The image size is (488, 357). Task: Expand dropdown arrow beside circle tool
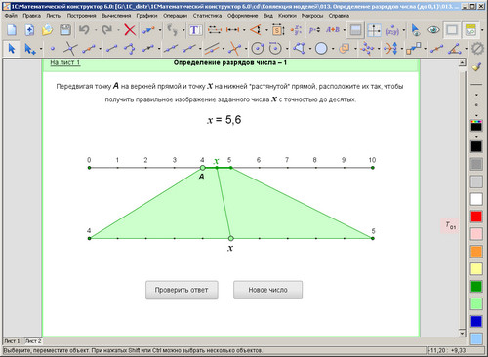333,49
